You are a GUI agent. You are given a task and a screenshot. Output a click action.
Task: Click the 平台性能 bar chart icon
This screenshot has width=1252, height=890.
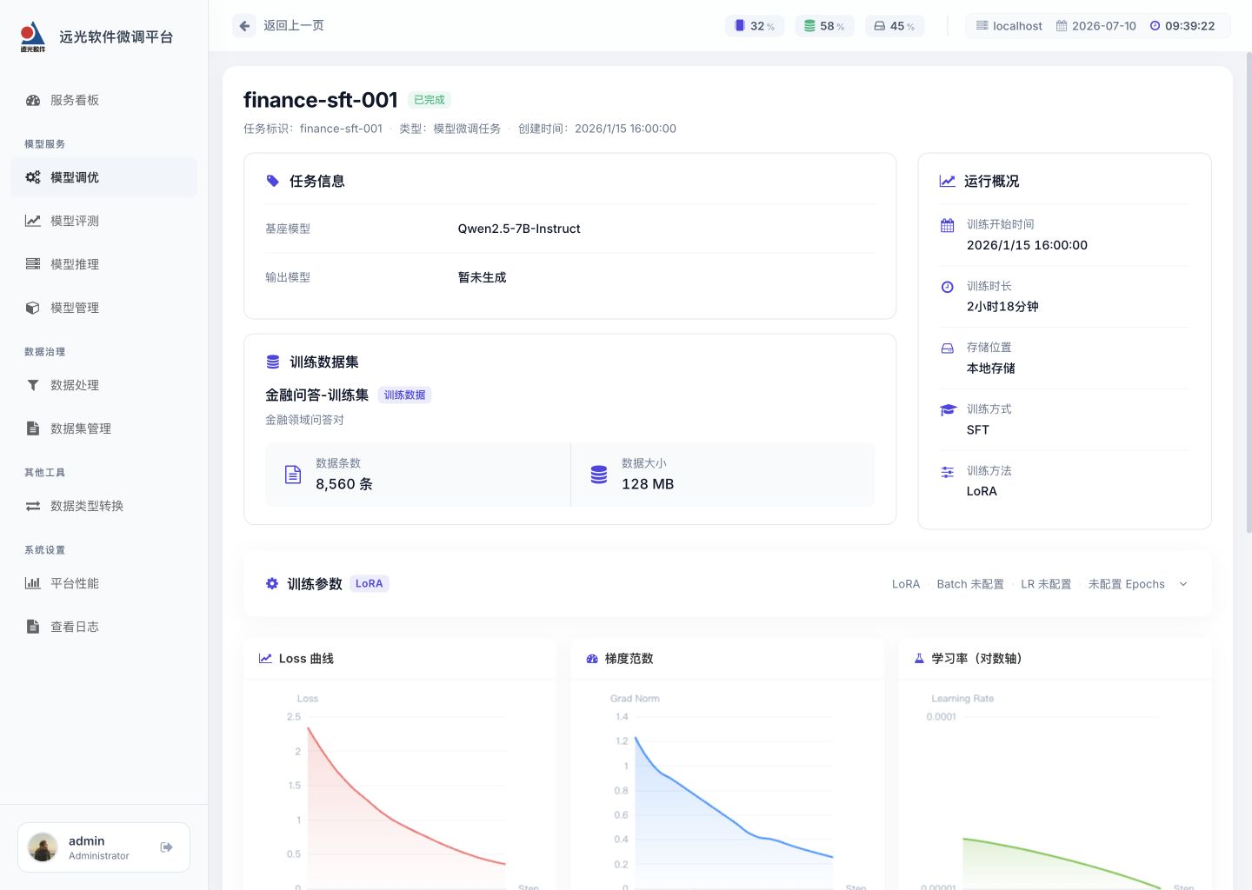pyautogui.click(x=33, y=583)
